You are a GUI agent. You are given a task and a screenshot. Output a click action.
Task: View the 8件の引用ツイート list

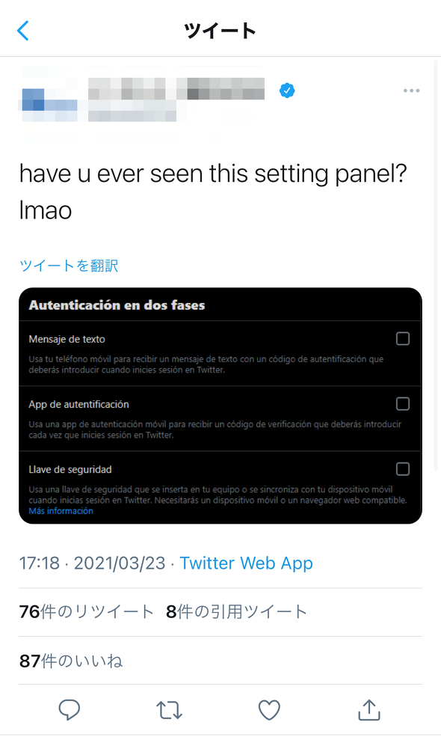(236, 612)
